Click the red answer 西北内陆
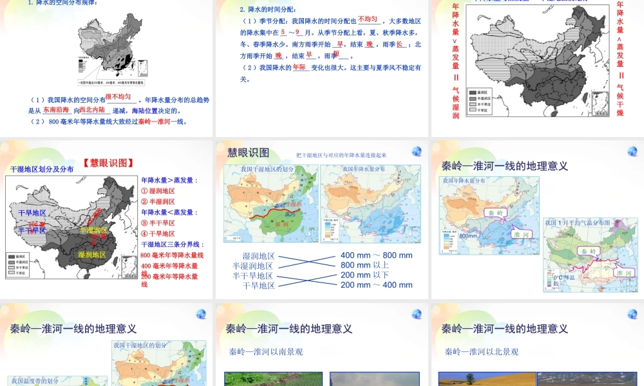Screen dimensions: 644x386 tap(92, 109)
